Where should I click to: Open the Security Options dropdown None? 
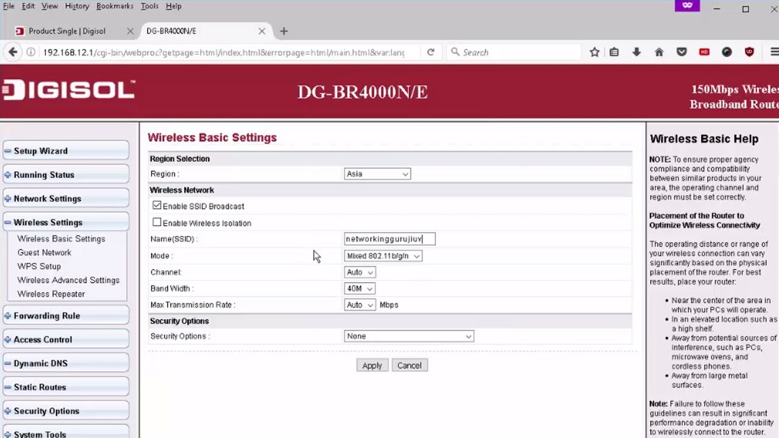point(409,336)
